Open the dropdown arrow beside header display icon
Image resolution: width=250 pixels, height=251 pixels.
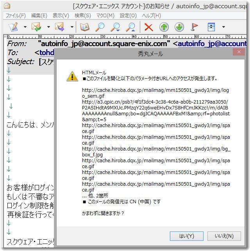pyautogui.click(x=223, y=27)
